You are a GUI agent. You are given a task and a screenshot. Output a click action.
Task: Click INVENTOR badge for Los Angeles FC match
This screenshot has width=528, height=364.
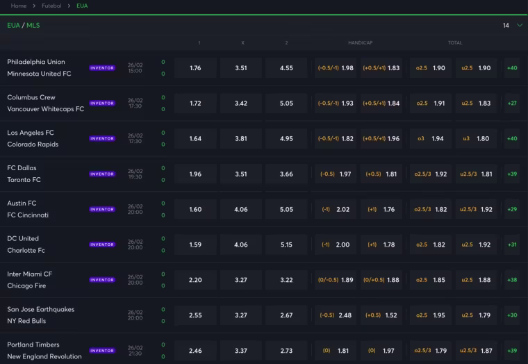(x=102, y=138)
